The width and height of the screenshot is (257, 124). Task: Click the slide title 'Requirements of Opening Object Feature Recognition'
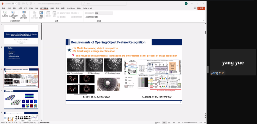108,42
